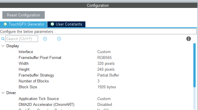The height and width of the screenshot is (110, 198).
Task: Open the User Constants tab
Action: coord(66,24)
